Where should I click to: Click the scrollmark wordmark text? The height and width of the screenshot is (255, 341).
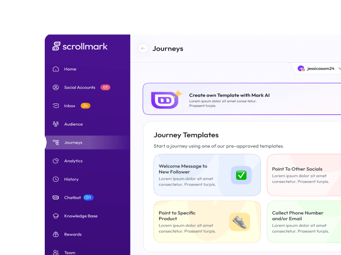pos(85,46)
